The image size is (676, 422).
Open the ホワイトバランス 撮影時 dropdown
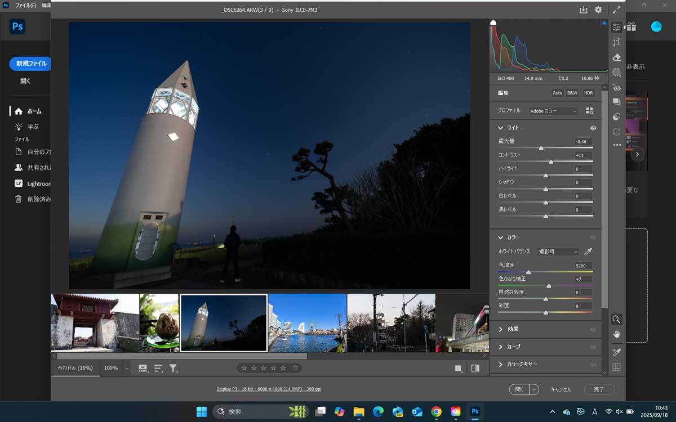(x=558, y=252)
